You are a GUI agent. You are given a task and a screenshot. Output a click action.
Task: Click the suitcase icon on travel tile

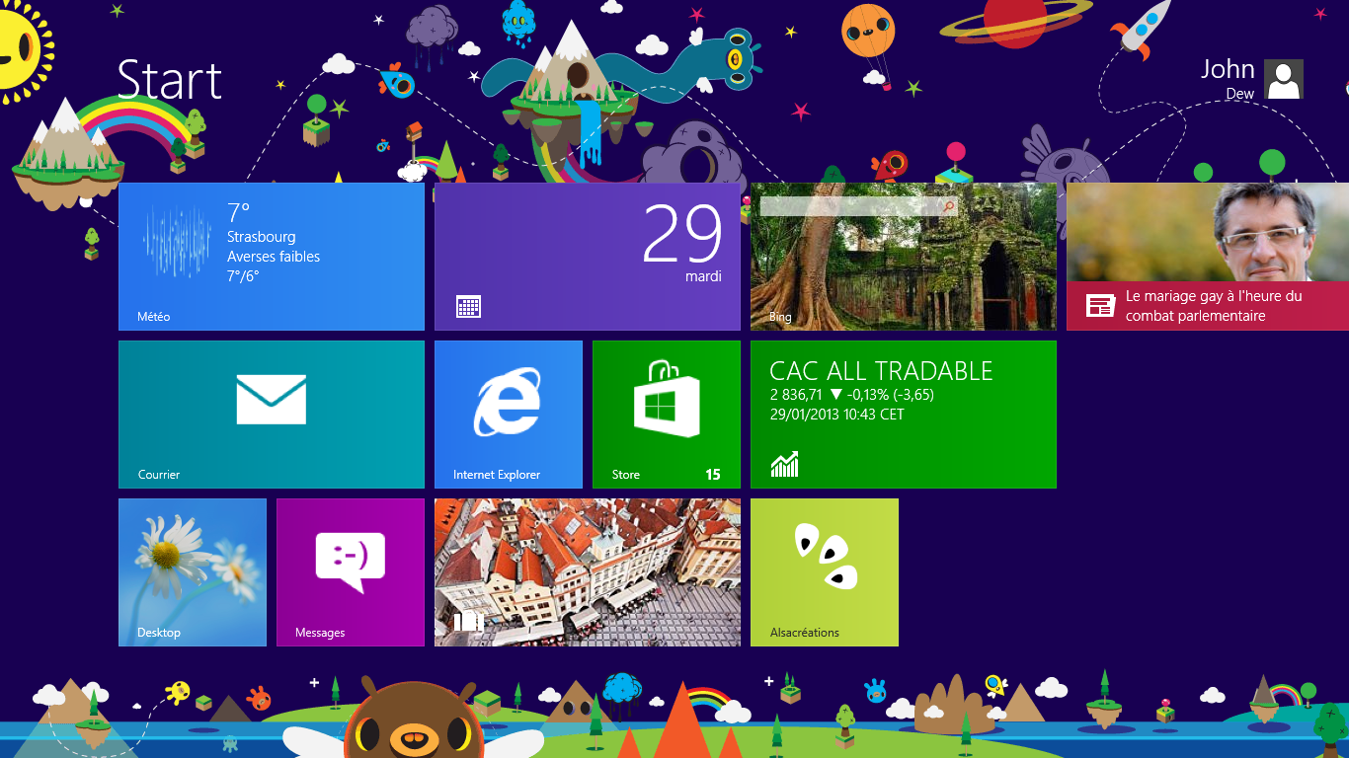tap(469, 620)
